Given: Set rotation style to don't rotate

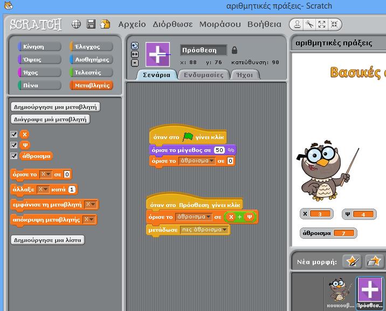Looking at the screenshot, I should click(x=135, y=63).
